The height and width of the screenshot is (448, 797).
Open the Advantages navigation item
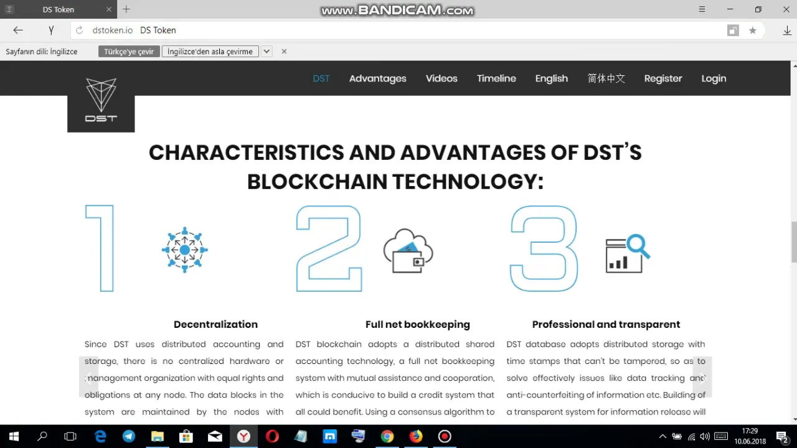(x=377, y=78)
